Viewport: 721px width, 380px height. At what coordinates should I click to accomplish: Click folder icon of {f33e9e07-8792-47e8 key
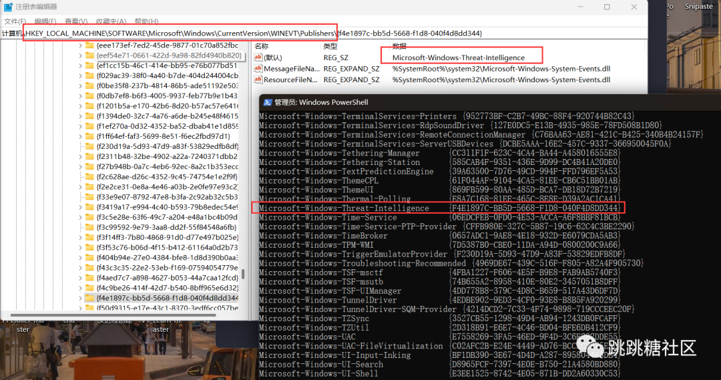click(x=89, y=197)
